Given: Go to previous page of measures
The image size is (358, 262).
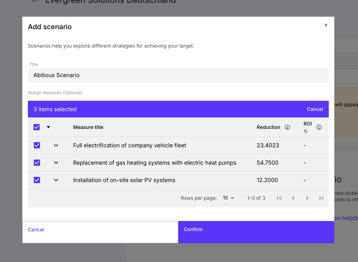Looking at the screenshot, I should (293, 198).
